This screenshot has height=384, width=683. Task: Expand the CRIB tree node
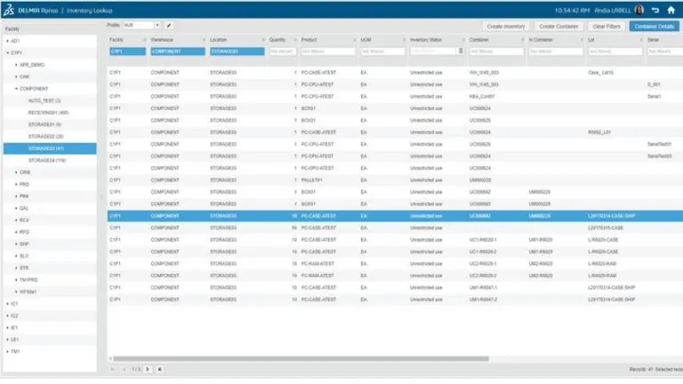pyautogui.click(x=17, y=172)
